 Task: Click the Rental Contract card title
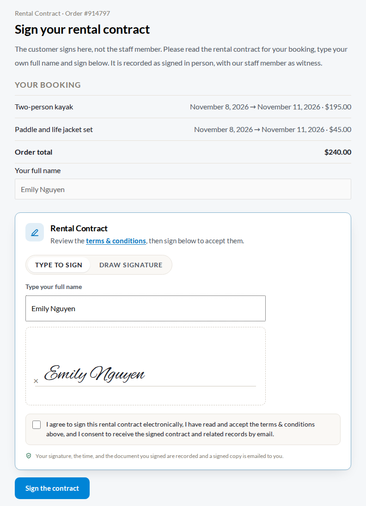[x=79, y=229]
